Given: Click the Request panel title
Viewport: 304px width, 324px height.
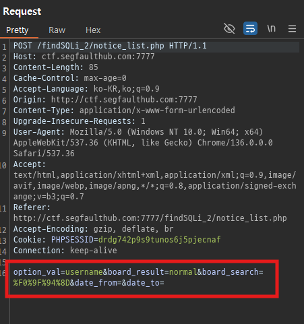Looking at the screenshot, I should tap(22, 11).
